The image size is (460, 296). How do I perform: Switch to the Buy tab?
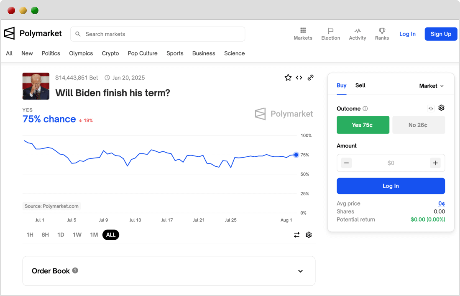[x=342, y=85]
